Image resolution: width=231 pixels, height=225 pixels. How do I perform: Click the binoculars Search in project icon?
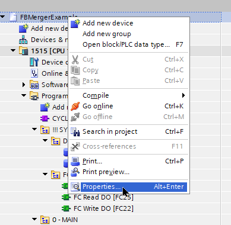coord(75,131)
